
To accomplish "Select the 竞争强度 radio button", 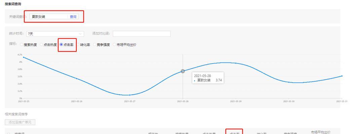I will coord(94,45).
